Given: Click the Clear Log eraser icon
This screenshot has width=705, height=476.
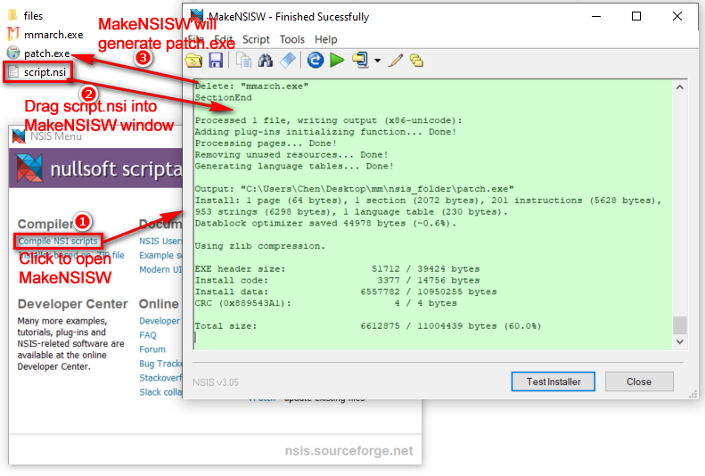Looking at the screenshot, I should click(288, 61).
